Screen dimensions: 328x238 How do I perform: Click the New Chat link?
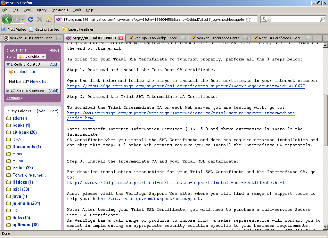pyautogui.click(x=39, y=82)
